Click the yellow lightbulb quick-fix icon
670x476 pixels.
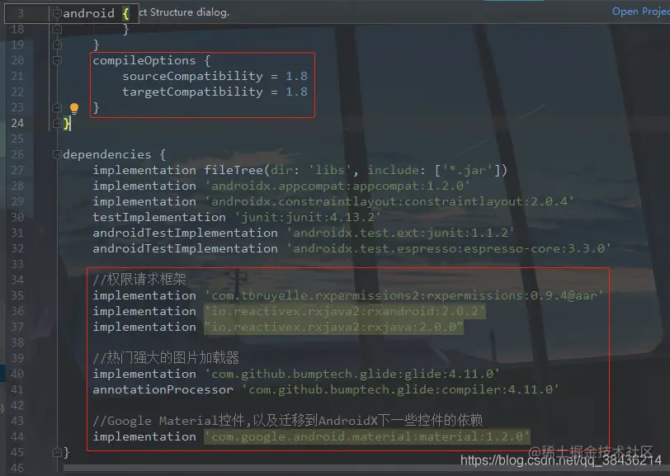(74, 108)
